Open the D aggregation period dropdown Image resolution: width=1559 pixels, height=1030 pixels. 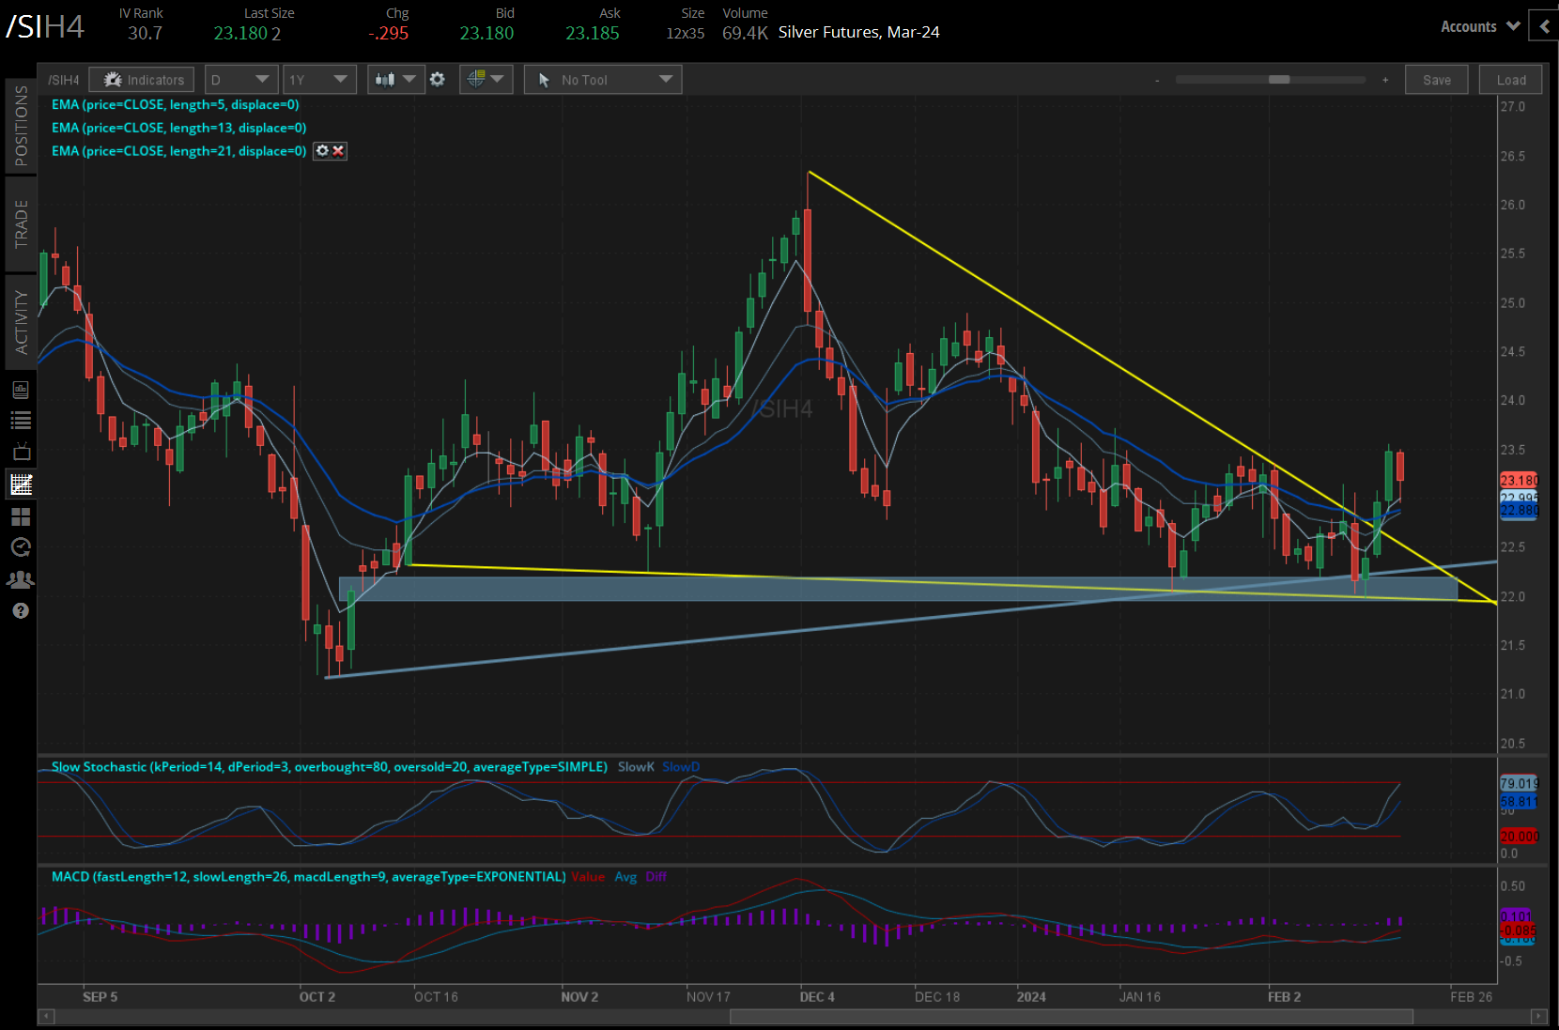coord(241,80)
